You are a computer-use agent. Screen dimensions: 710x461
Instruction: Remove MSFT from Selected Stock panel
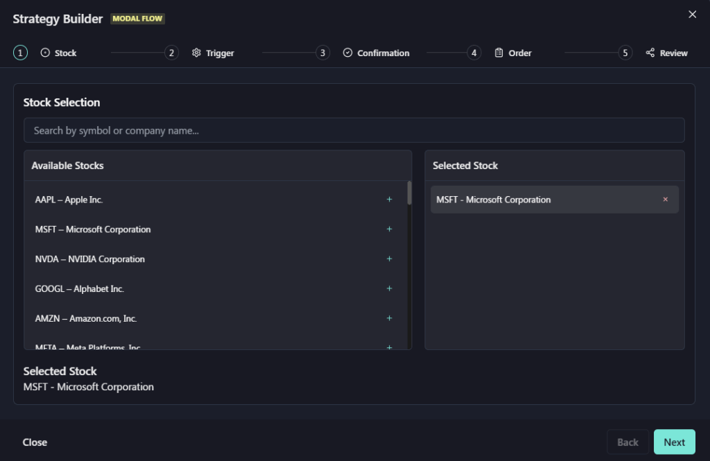tap(665, 200)
